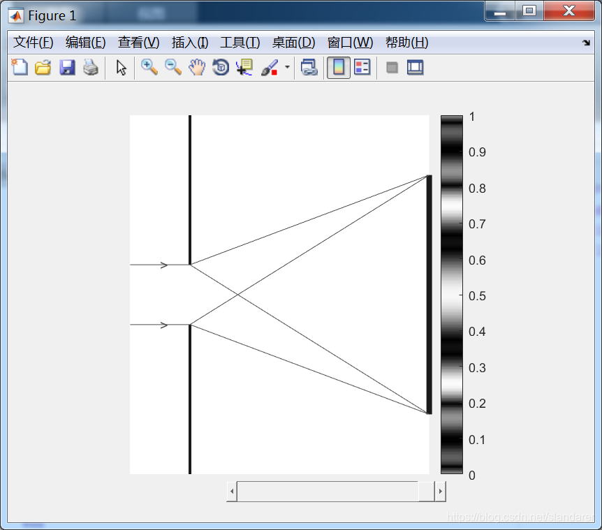The image size is (602, 530).
Task: Select the Edit Plot arrow tool
Action: [122, 68]
